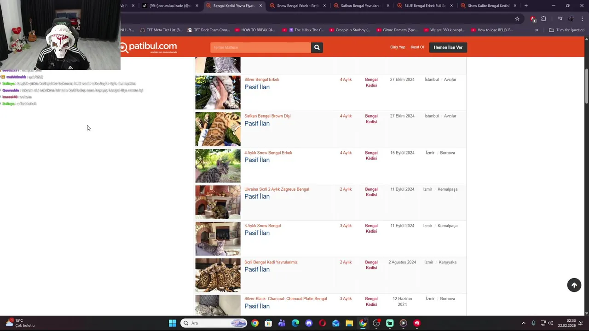Open the Creepin' x Starboy bookmark
The height and width of the screenshot is (331, 589).
349,30
